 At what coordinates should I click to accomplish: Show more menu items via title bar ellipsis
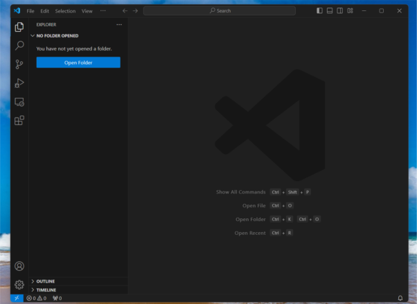tap(103, 10)
